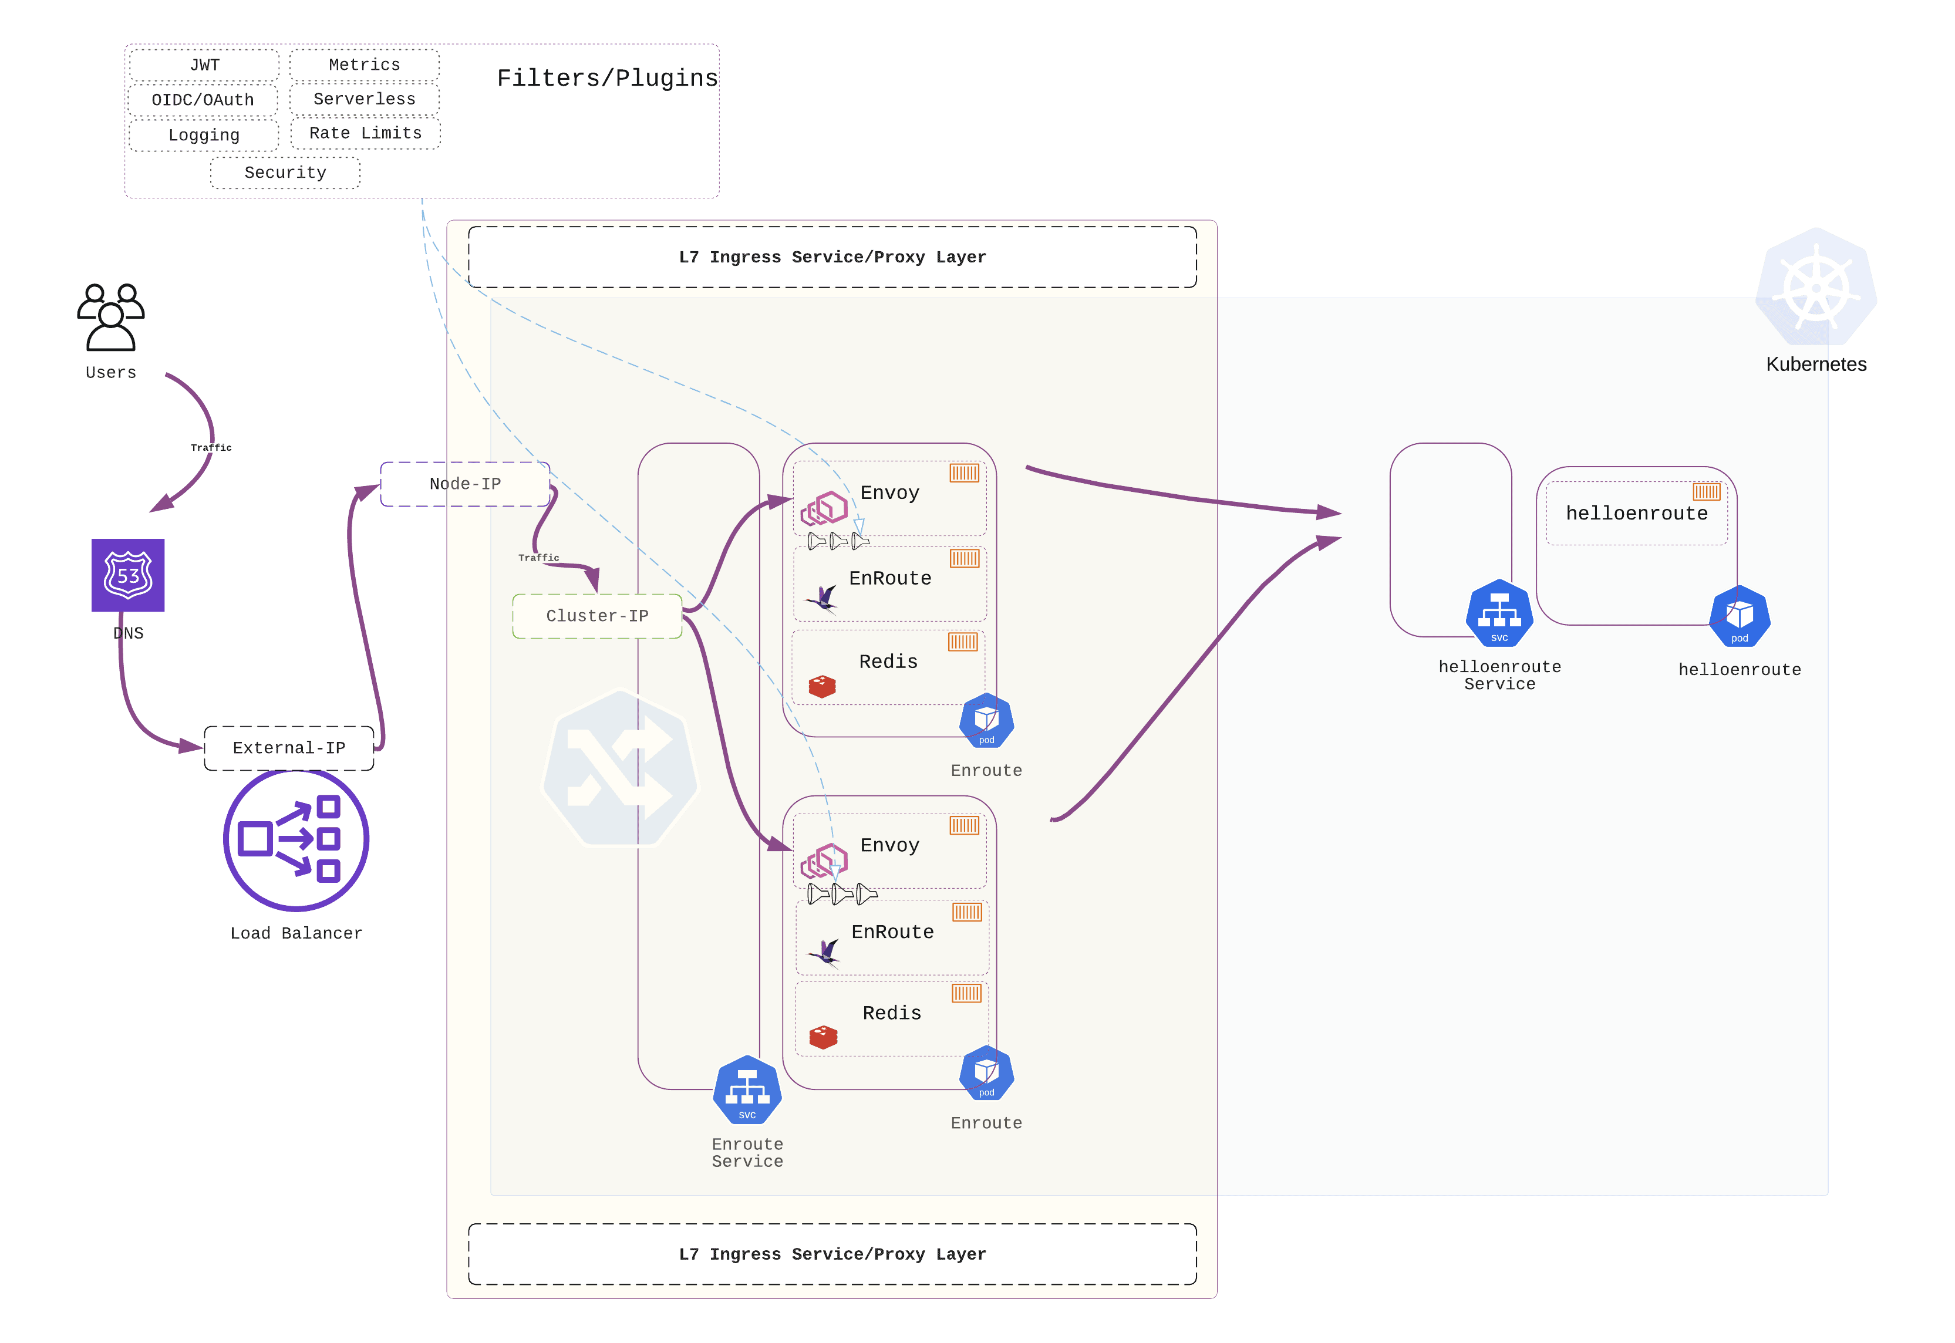
Task: Click the Traffic label near Users arrow
Action: [x=211, y=448]
